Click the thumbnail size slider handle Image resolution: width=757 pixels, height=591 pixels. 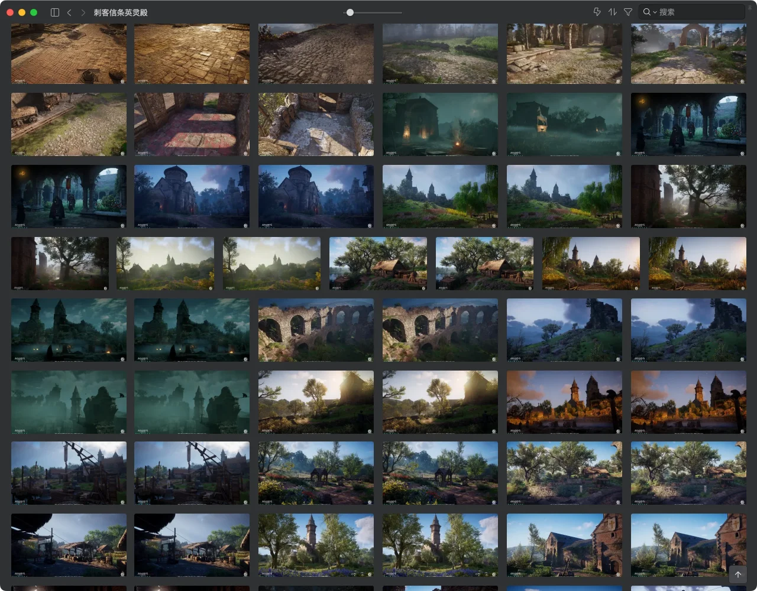coord(350,12)
